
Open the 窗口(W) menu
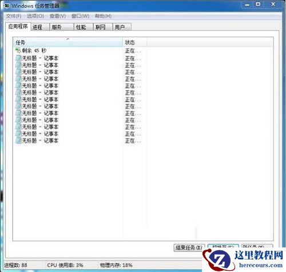coord(80,16)
